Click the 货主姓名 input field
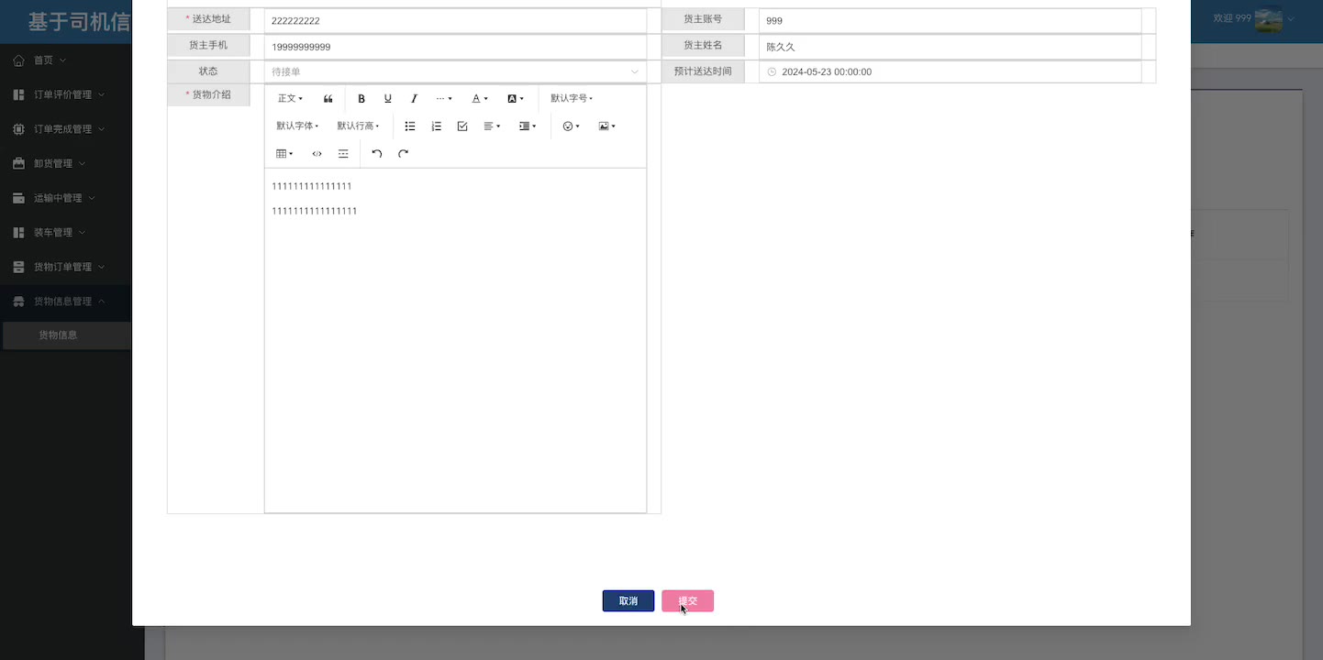 (950, 46)
